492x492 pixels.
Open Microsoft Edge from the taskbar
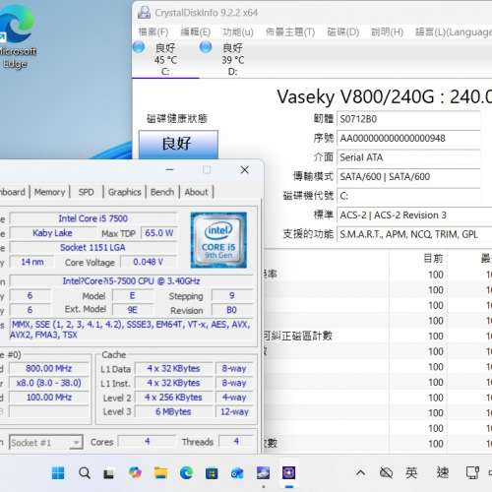(x=186, y=472)
